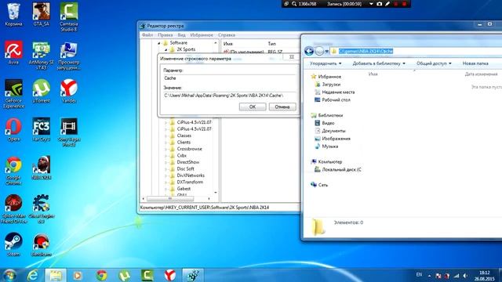Open the Справка menu in Registry Editor

(227, 34)
